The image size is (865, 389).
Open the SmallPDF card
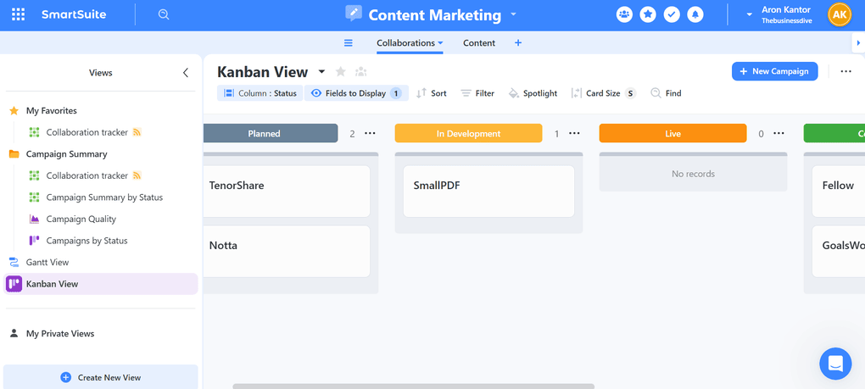488,192
